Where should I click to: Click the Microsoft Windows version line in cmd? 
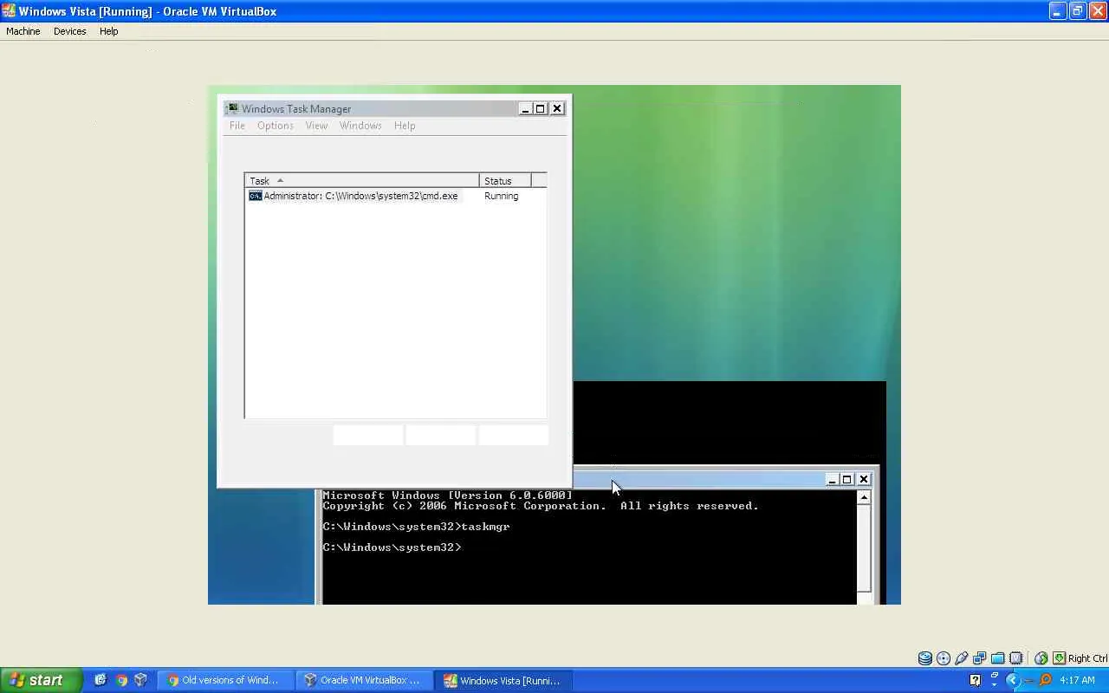click(447, 495)
